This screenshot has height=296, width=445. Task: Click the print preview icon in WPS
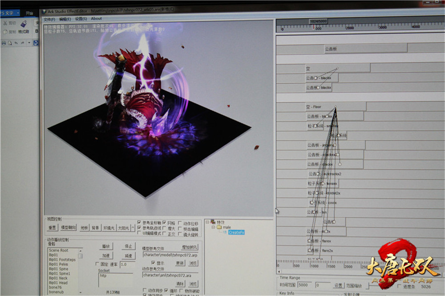pyautogui.click(x=10, y=43)
